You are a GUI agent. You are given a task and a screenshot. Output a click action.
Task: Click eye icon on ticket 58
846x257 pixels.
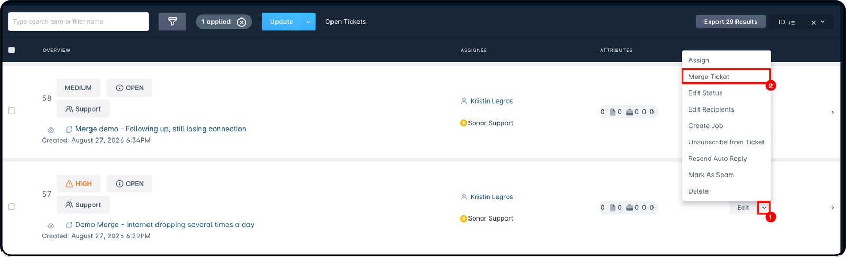point(51,130)
